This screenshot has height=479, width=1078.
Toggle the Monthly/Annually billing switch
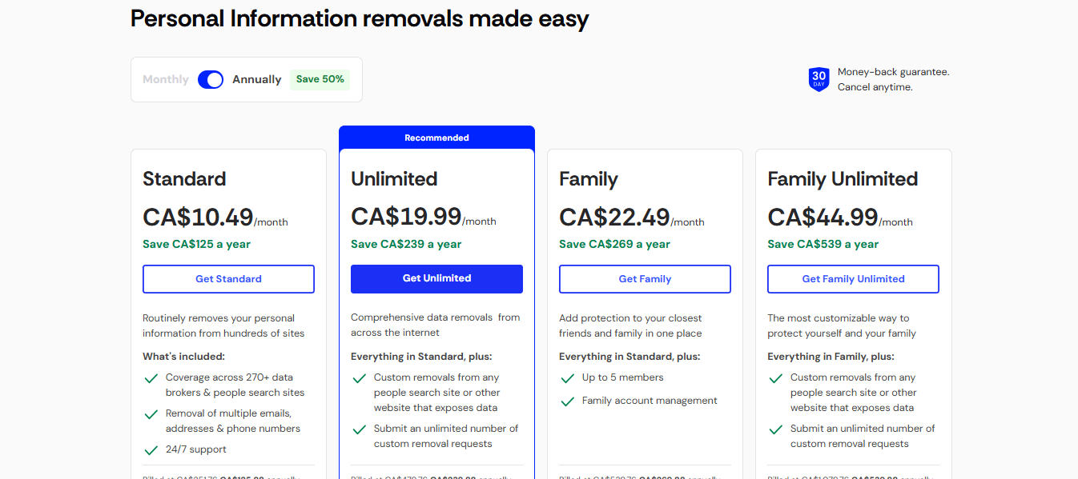click(211, 79)
